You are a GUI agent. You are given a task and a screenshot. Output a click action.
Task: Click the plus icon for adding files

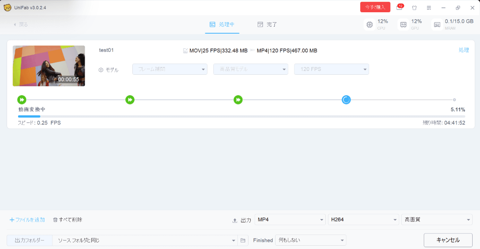coord(12,220)
